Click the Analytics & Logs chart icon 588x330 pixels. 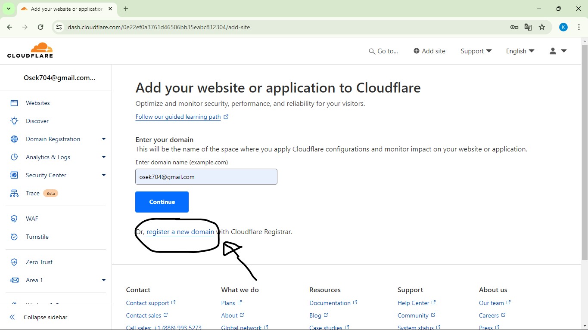click(14, 157)
